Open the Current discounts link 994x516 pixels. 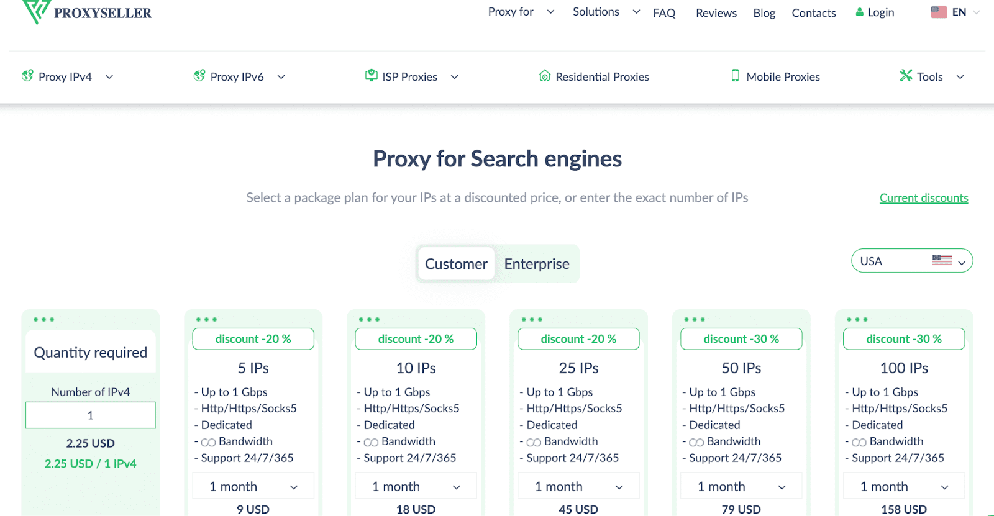pyautogui.click(x=924, y=197)
